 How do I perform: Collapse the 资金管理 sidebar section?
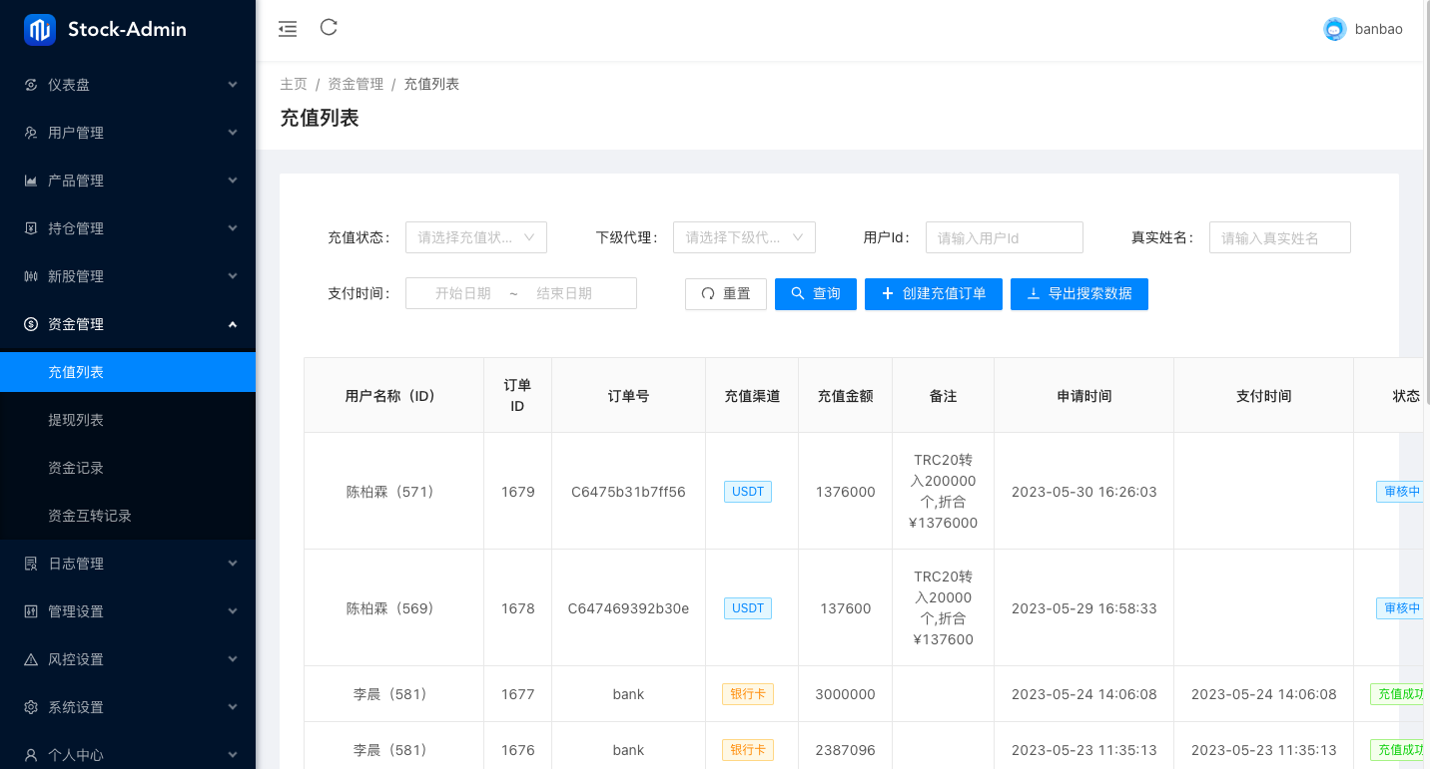pos(128,324)
